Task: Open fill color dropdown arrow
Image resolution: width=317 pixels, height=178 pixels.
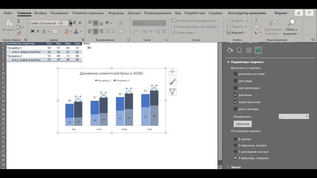Action: [71, 32]
